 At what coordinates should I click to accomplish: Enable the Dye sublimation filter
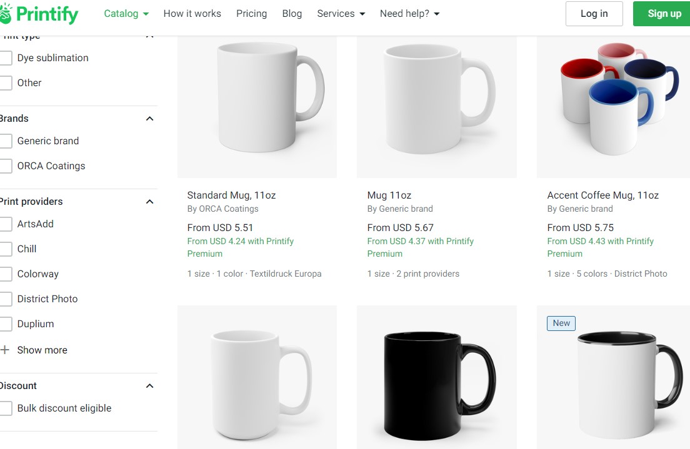[6, 57]
